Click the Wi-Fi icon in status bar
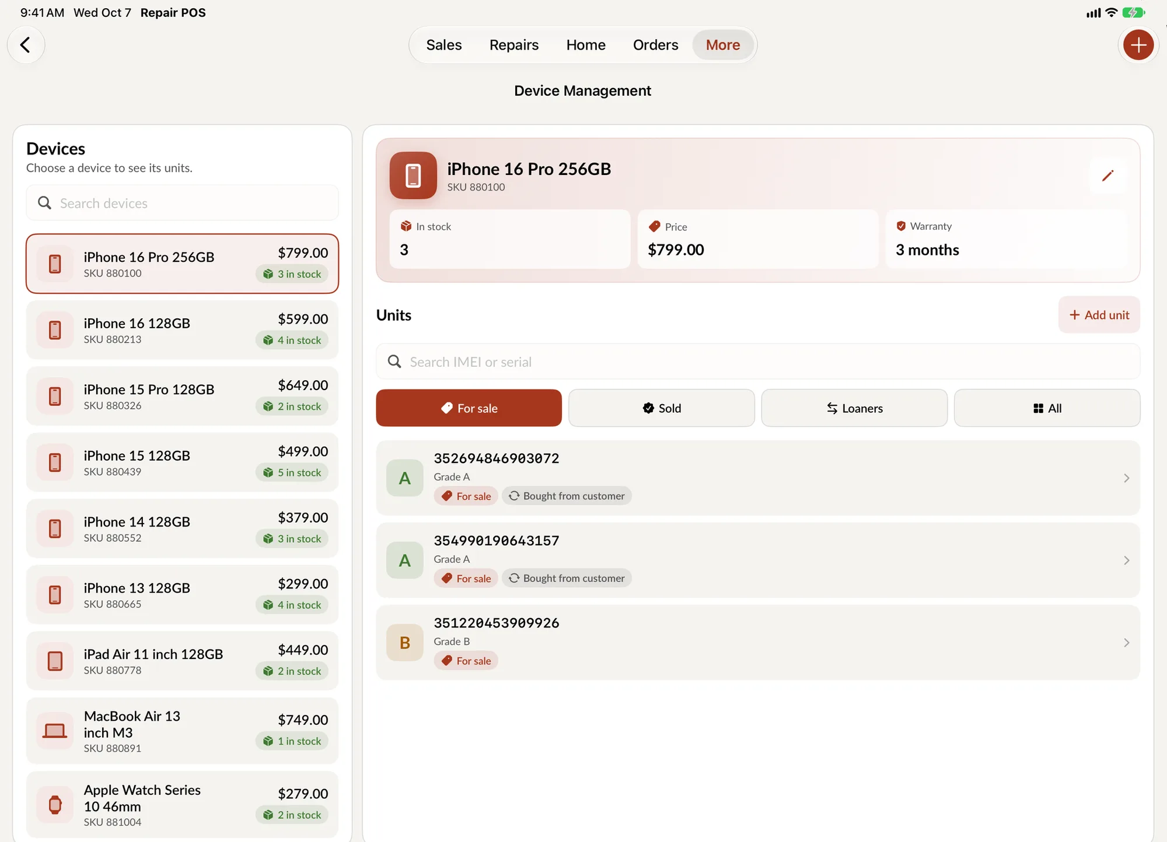1167x842 pixels. coord(1112,12)
